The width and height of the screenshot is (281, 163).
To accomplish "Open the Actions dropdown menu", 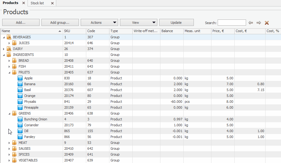I will pos(99,23).
